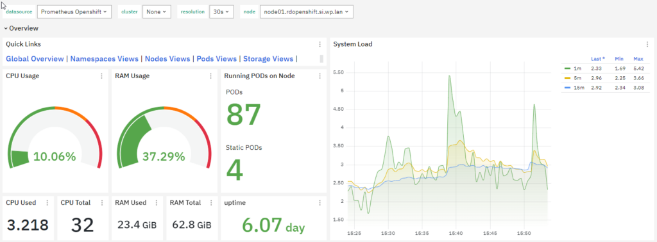Sort legend by Last column
Viewport: 657px width, 242px height.
(x=598, y=59)
